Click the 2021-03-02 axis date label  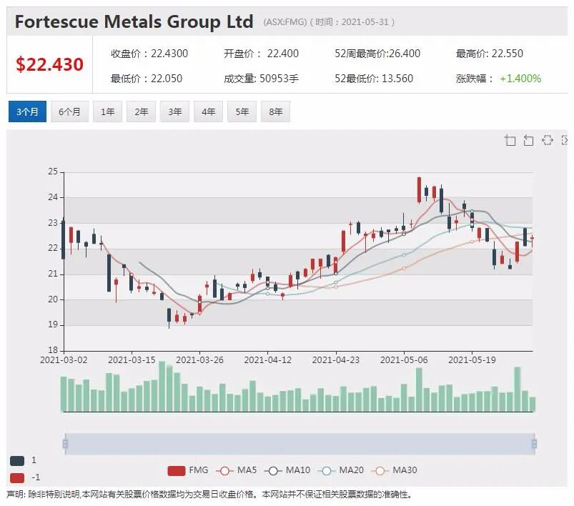[64, 360]
